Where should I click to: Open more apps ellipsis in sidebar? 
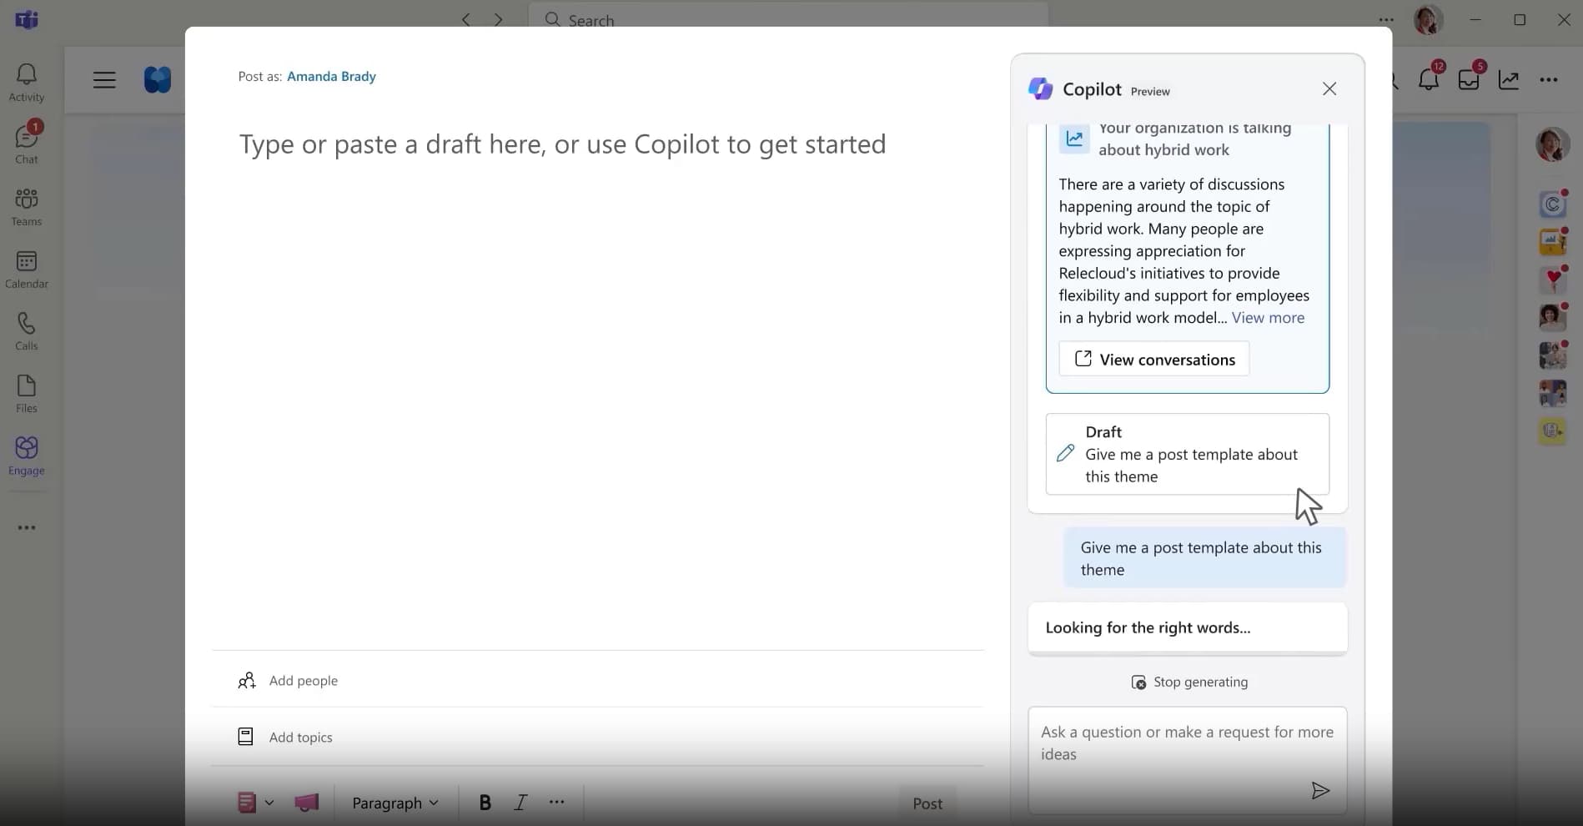click(x=27, y=527)
